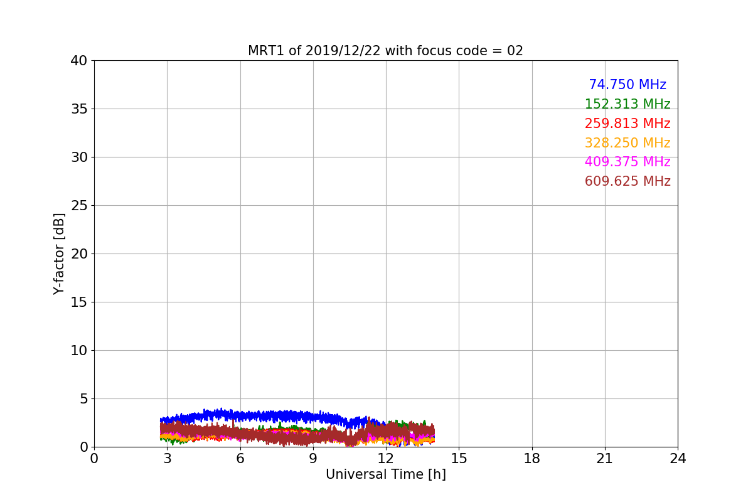Image resolution: width=753 pixels, height=502 pixels.
Task: Click the Y-factor [dB] axis label
Action: pyautogui.click(x=60, y=254)
